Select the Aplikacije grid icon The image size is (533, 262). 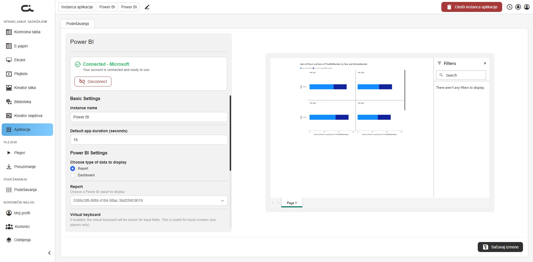pos(9,129)
